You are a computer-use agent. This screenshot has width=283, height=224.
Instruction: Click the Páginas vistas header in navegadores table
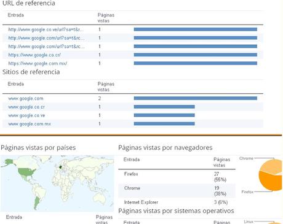pyautogui.click(x=221, y=162)
